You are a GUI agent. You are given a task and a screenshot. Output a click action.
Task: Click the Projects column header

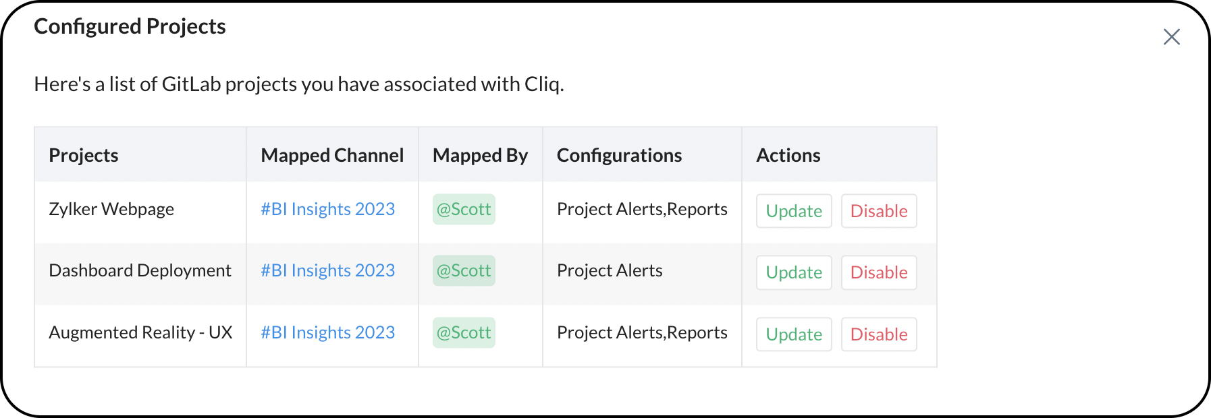pyautogui.click(x=84, y=155)
